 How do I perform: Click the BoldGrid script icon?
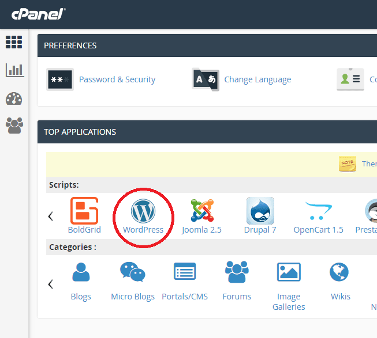pyautogui.click(x=84, y=211)
